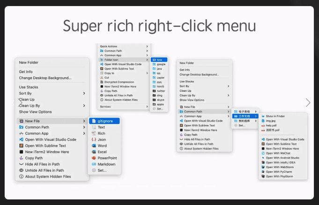This screenshot has width=319, height=205.
Task: Click the Markdown file icon
Action: 94,164
